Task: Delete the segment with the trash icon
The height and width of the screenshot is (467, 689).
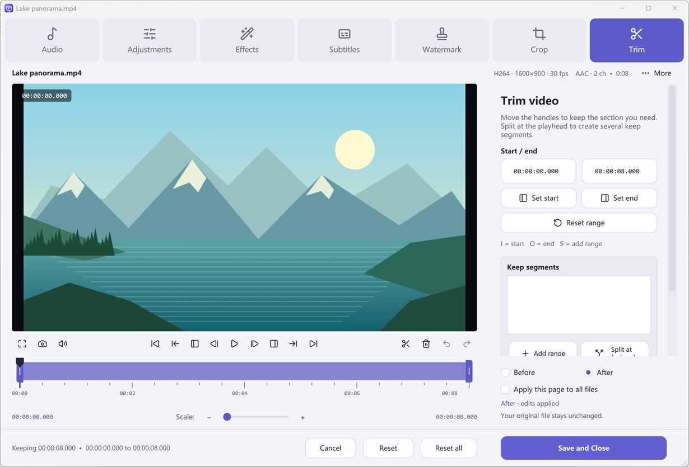Action: pos(426,344)
